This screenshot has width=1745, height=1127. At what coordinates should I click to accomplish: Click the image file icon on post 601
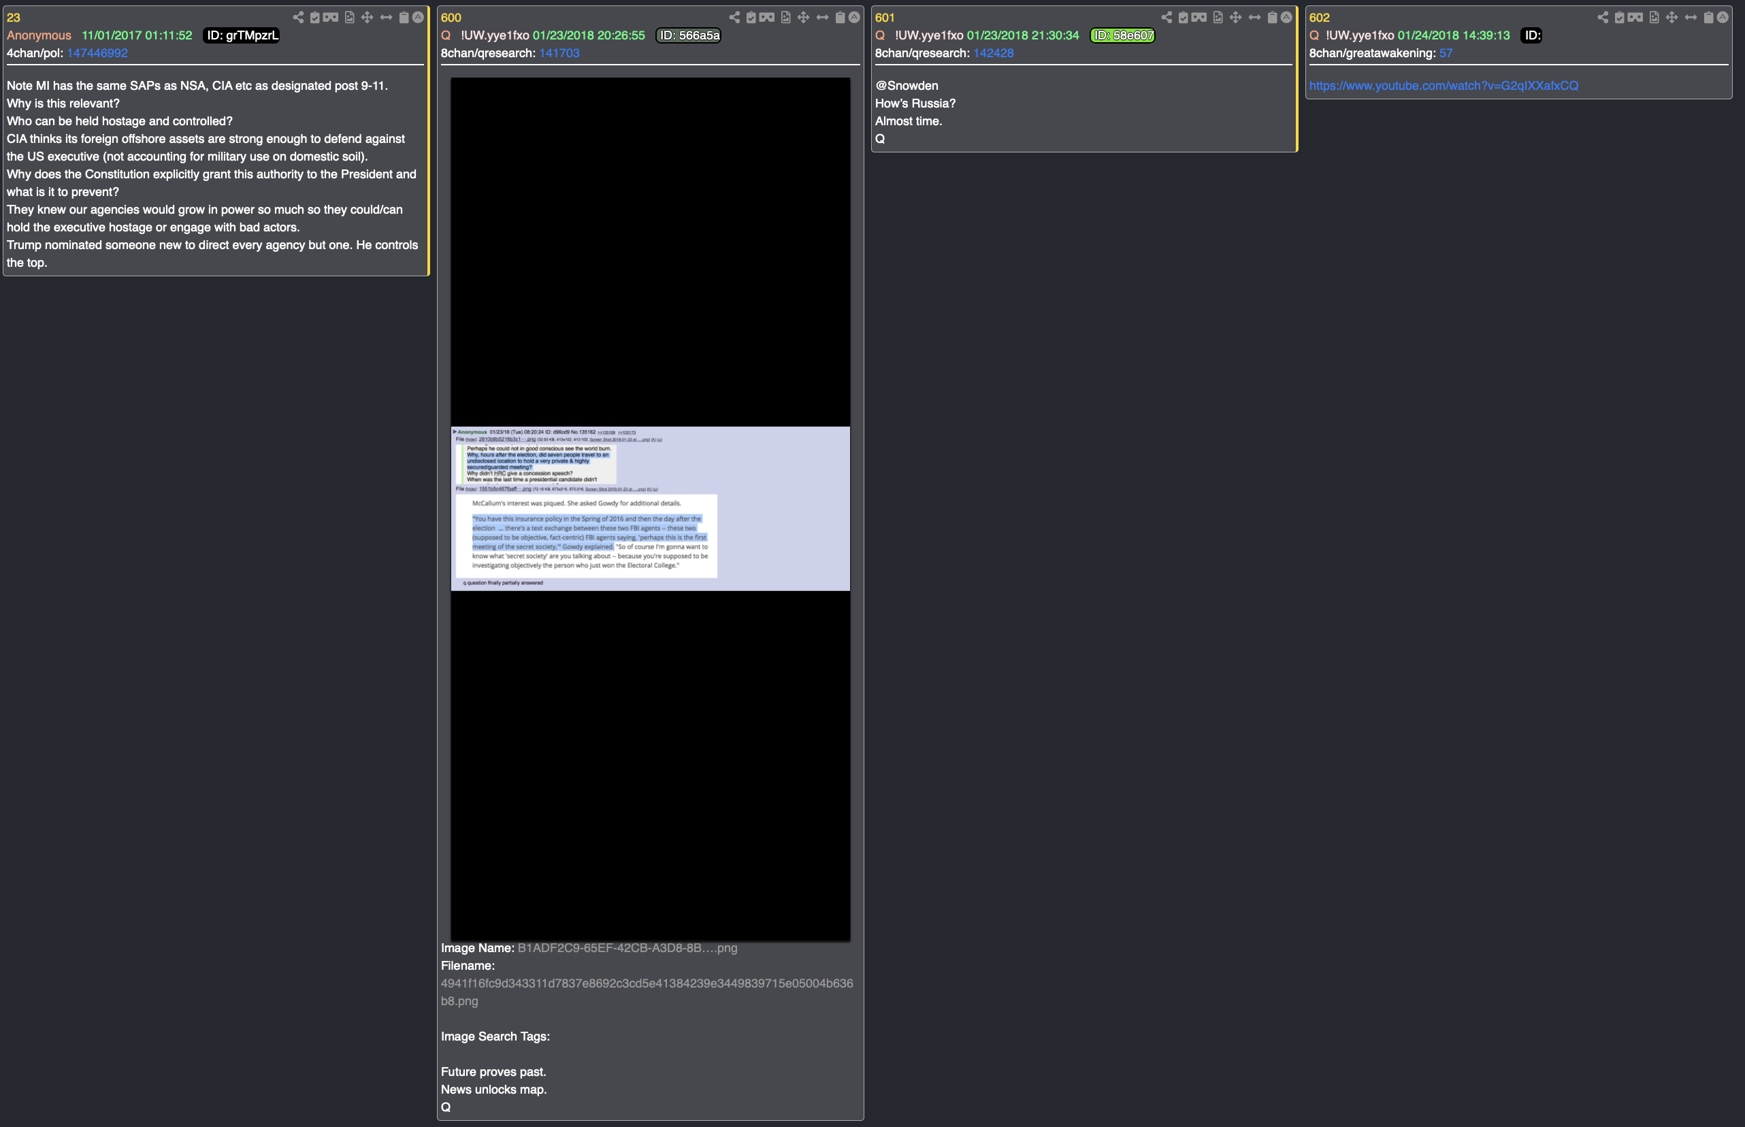1218,17
